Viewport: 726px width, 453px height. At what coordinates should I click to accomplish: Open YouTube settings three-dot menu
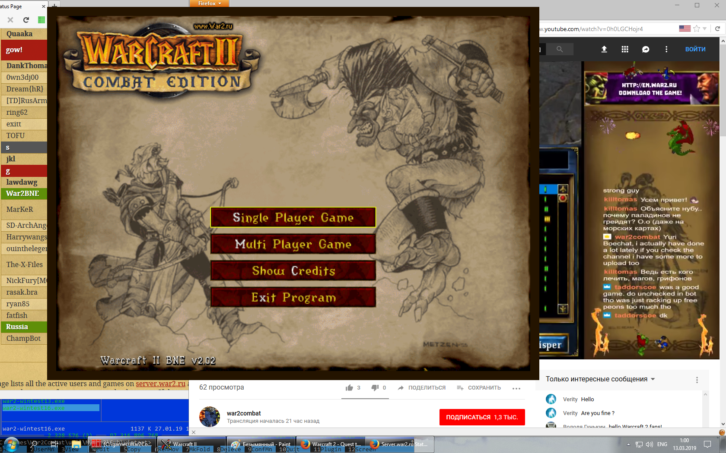point(666,49)
